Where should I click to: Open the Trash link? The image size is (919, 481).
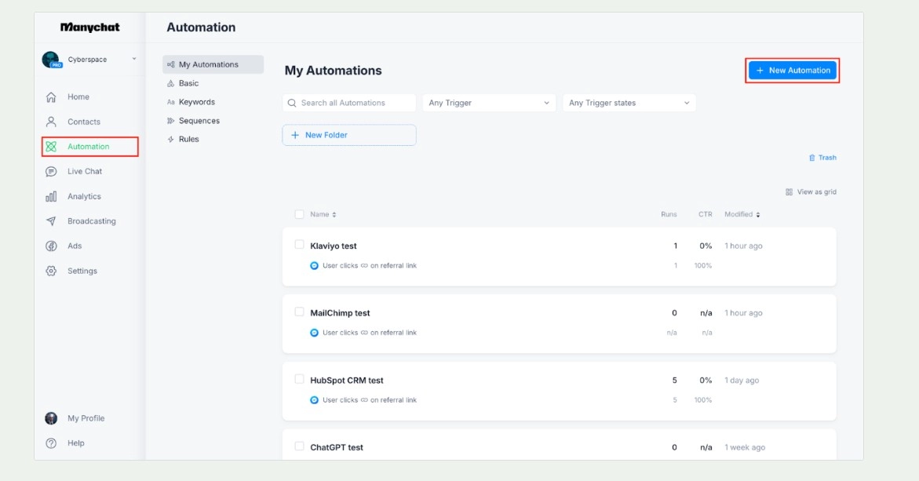[x=822, y=158]
